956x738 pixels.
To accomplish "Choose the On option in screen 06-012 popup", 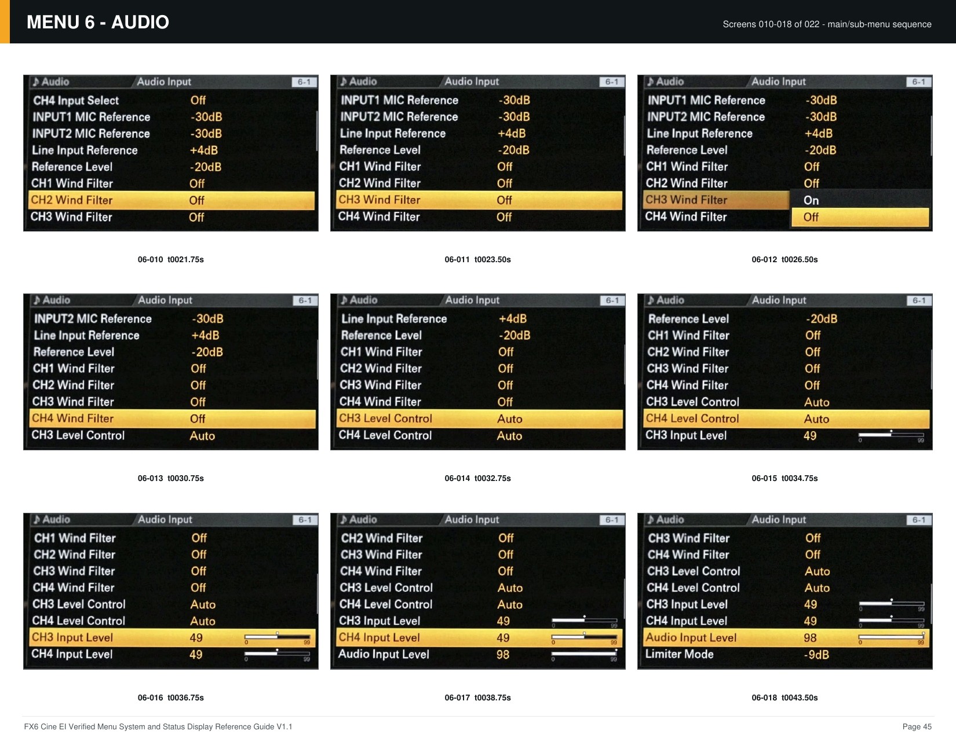I will tap(860, 200).
